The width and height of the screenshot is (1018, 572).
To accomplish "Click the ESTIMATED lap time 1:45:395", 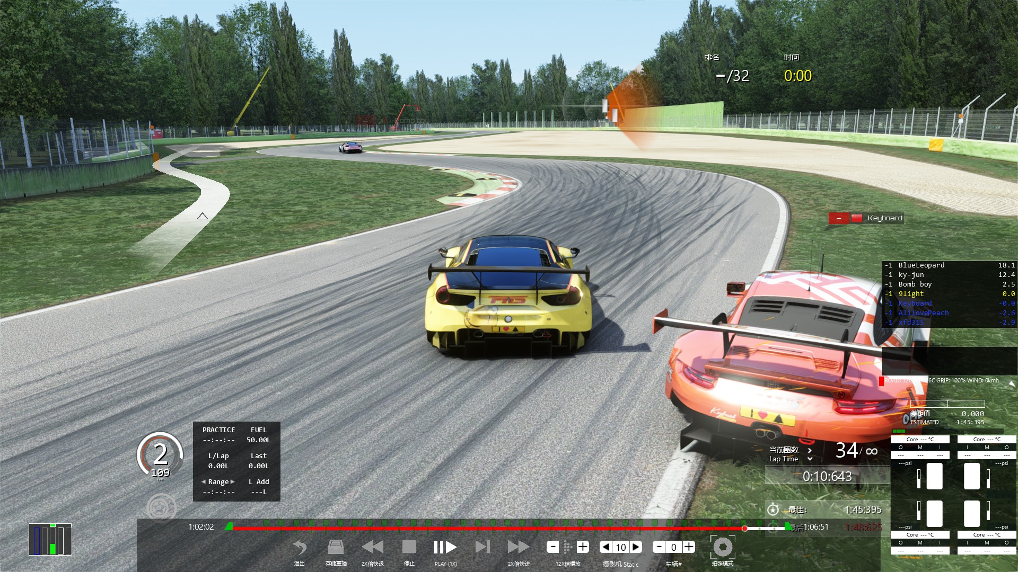I will tap(970, 422).
